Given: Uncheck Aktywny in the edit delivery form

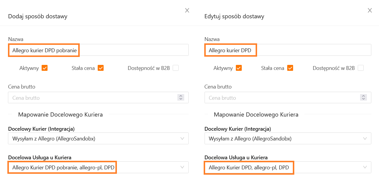Looking at the screenshot, I should (x=239, y=68).
